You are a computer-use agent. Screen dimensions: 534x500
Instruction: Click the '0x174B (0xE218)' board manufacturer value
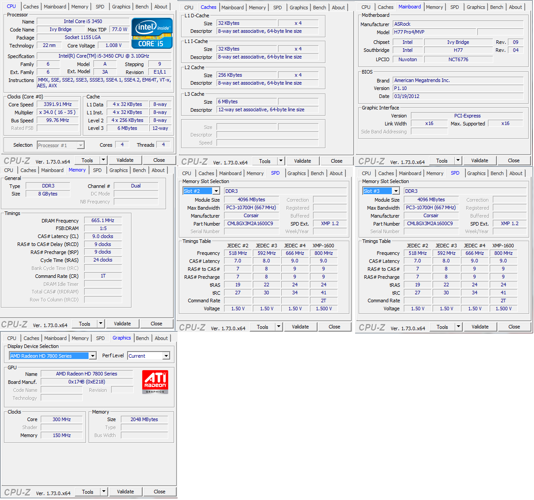[x=87, y=382]
